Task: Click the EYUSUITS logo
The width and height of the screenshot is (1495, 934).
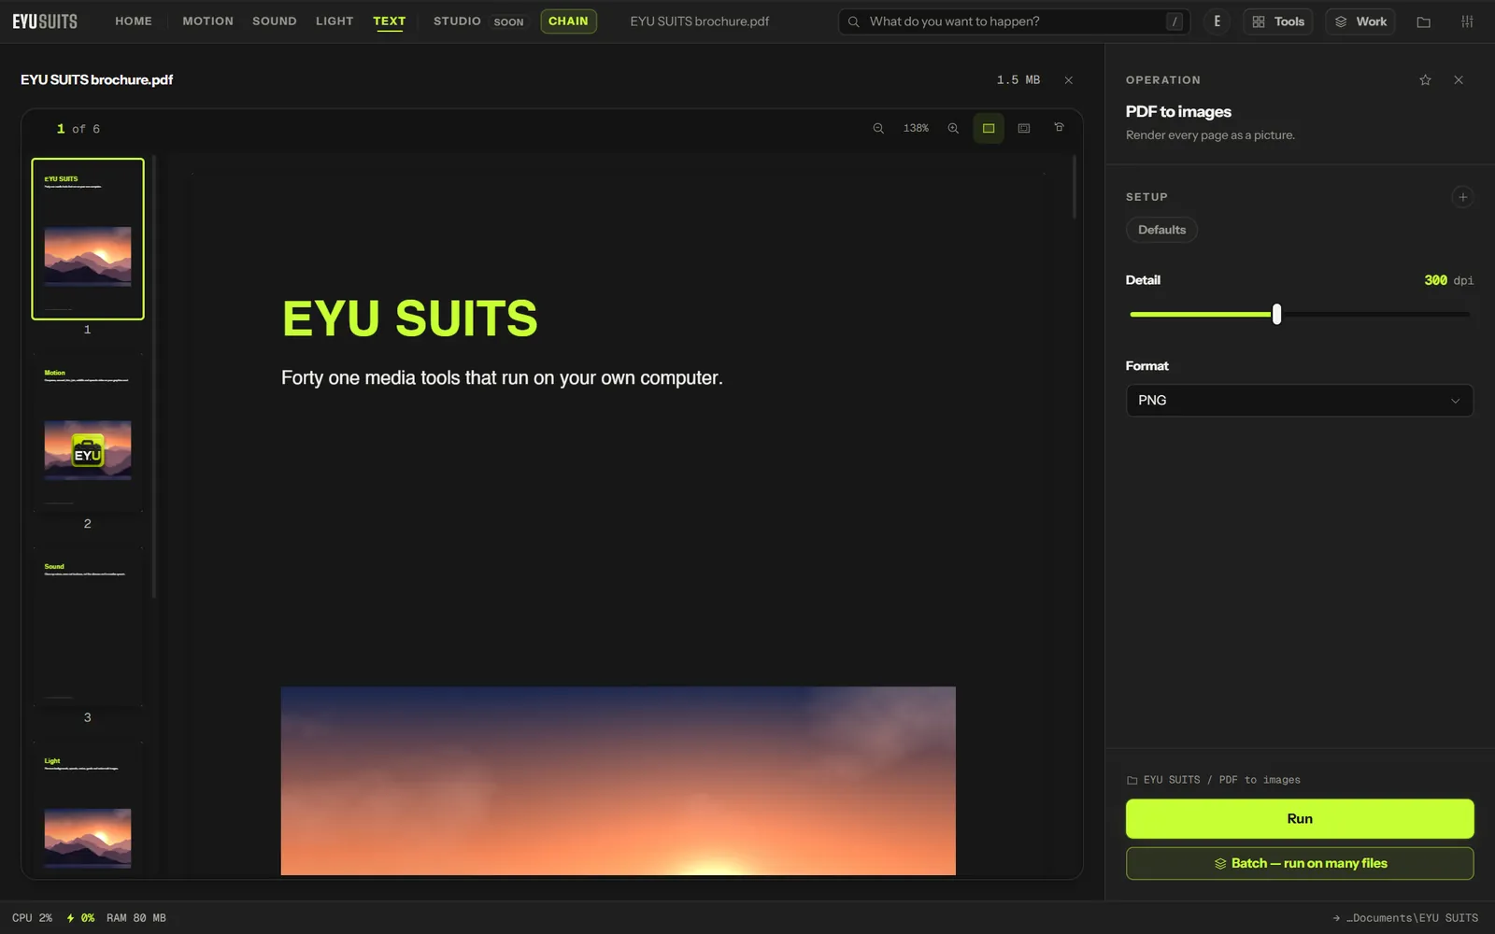Action: point(45,21)
